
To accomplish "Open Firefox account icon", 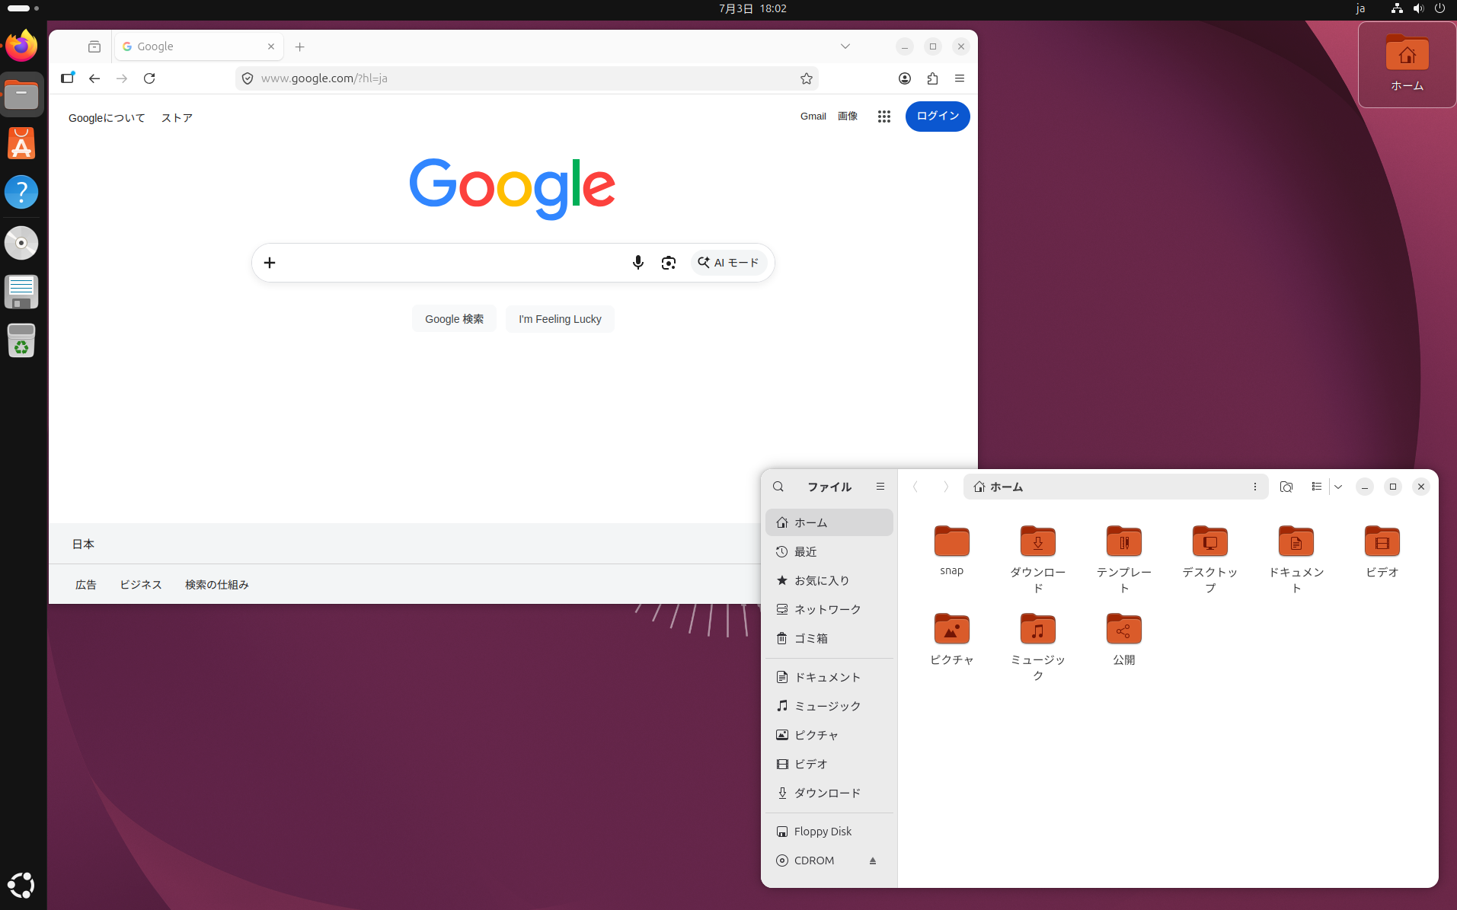I will 905,78.
